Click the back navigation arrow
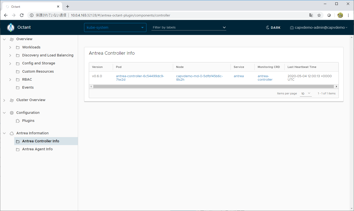This screenshot has height=211, width=354. coord(6,15)
